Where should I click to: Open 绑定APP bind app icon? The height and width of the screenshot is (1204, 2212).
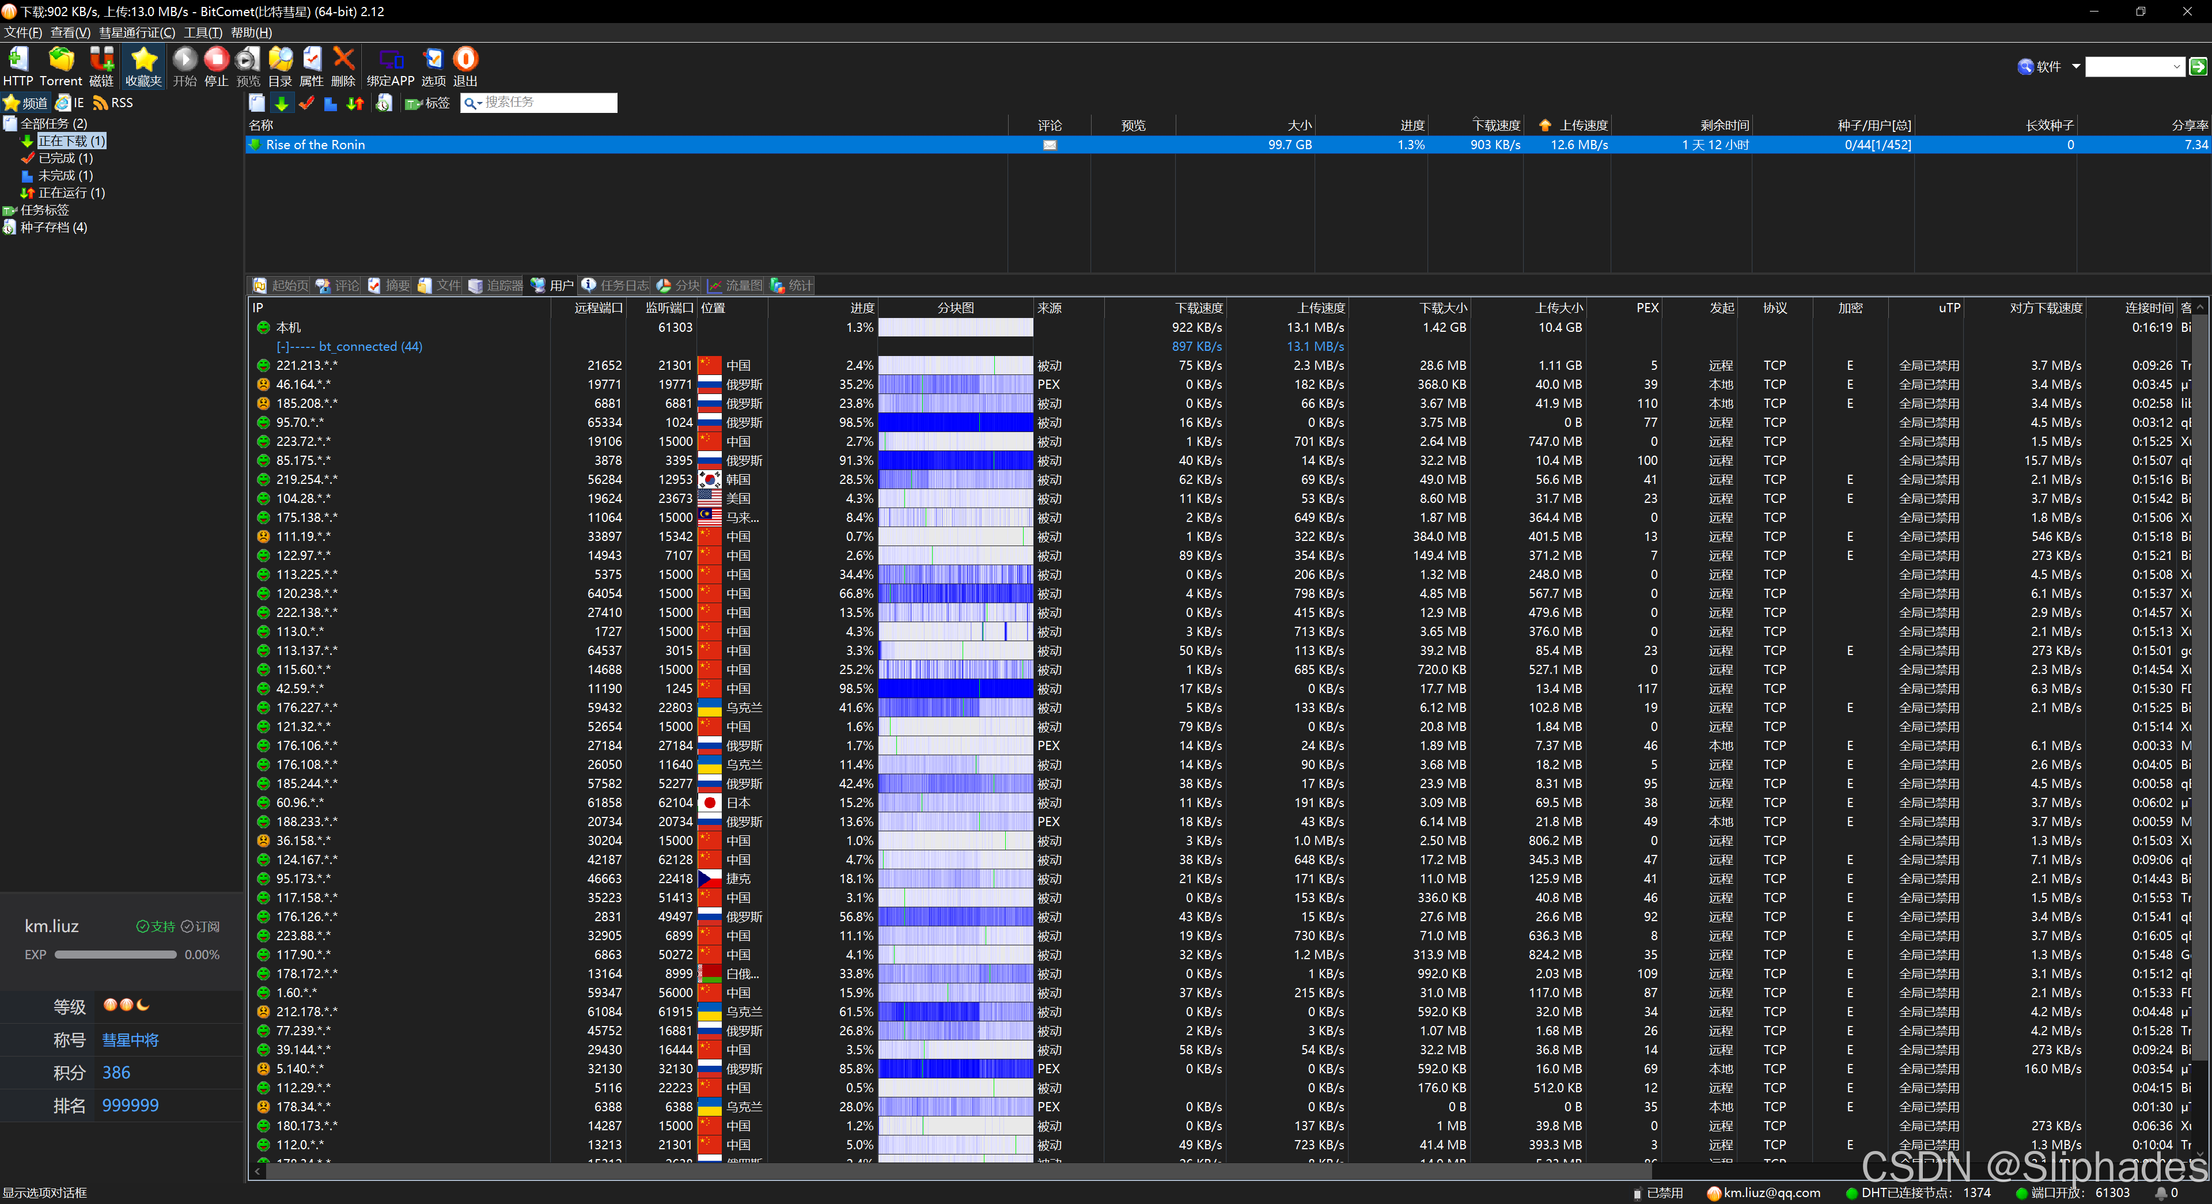[391, 60]
